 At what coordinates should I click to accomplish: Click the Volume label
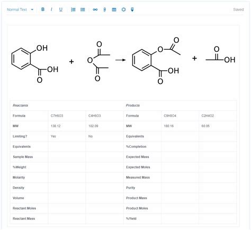(x=18, y=198)
